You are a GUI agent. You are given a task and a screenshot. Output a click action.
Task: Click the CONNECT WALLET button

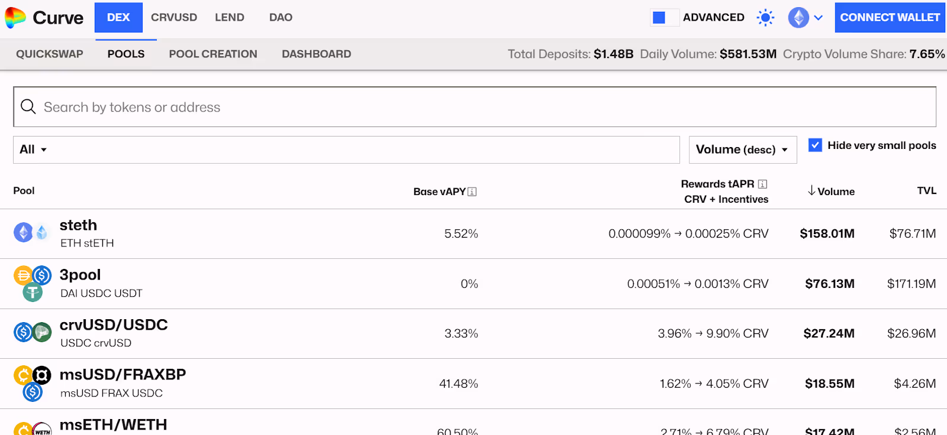point(890,17)
